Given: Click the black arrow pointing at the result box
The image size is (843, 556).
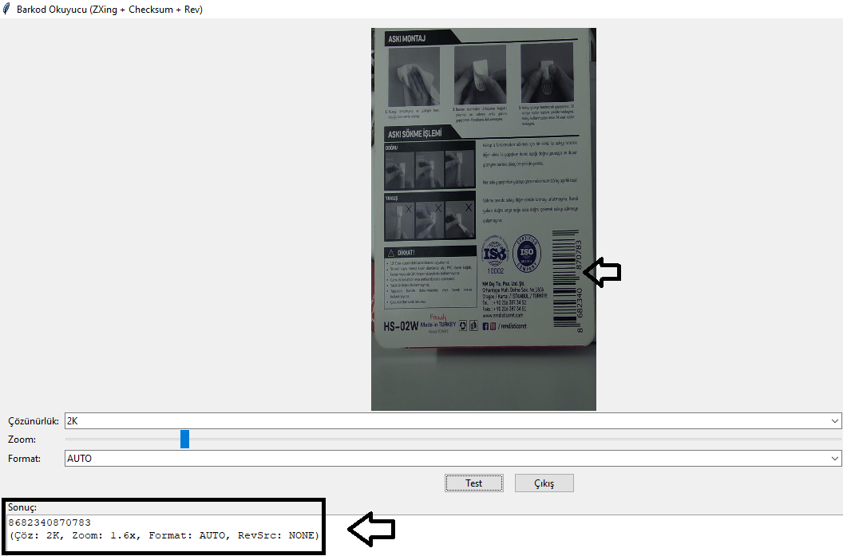Looking at the screenshot, I should click(371, 529).
